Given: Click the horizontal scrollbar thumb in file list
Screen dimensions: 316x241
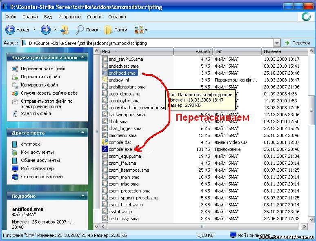Looking at the screenshot, I should pos(203,226).
